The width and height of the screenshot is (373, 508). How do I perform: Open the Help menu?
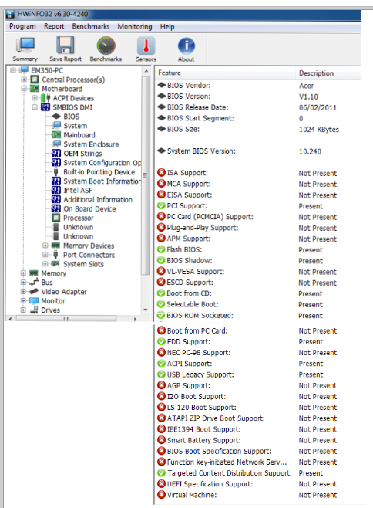pos(167,26)
